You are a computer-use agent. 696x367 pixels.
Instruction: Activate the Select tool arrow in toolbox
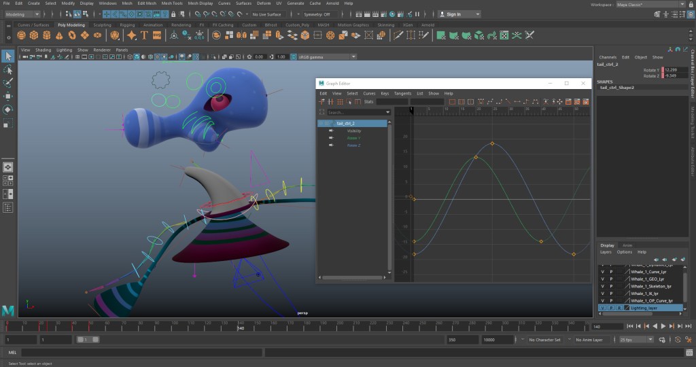pyautogui.click(x=8, y=56)
